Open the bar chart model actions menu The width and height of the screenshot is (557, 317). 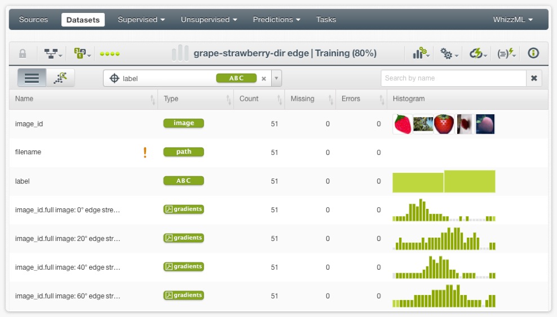tap(421, 53)
